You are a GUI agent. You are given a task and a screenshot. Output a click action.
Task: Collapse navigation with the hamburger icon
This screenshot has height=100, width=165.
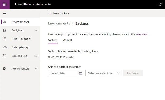coord(5,13)
